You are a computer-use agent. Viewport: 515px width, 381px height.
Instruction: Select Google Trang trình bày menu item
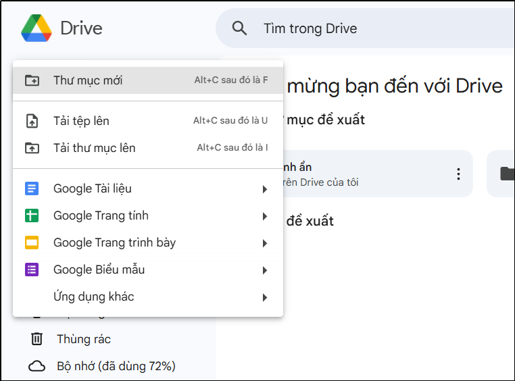tap(148, 243)
